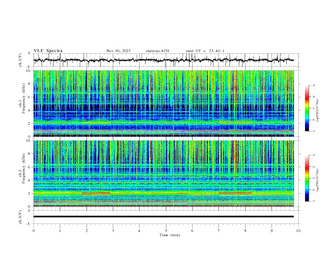336x259 pixels.
Task: Click the upper ch.1 color scale bar
Action: (307, 108)
